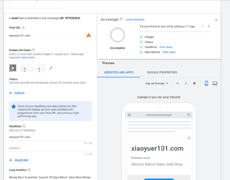Click the orange warning icon beside Final URL
The image size is (230, 180).
click(88, 35)
